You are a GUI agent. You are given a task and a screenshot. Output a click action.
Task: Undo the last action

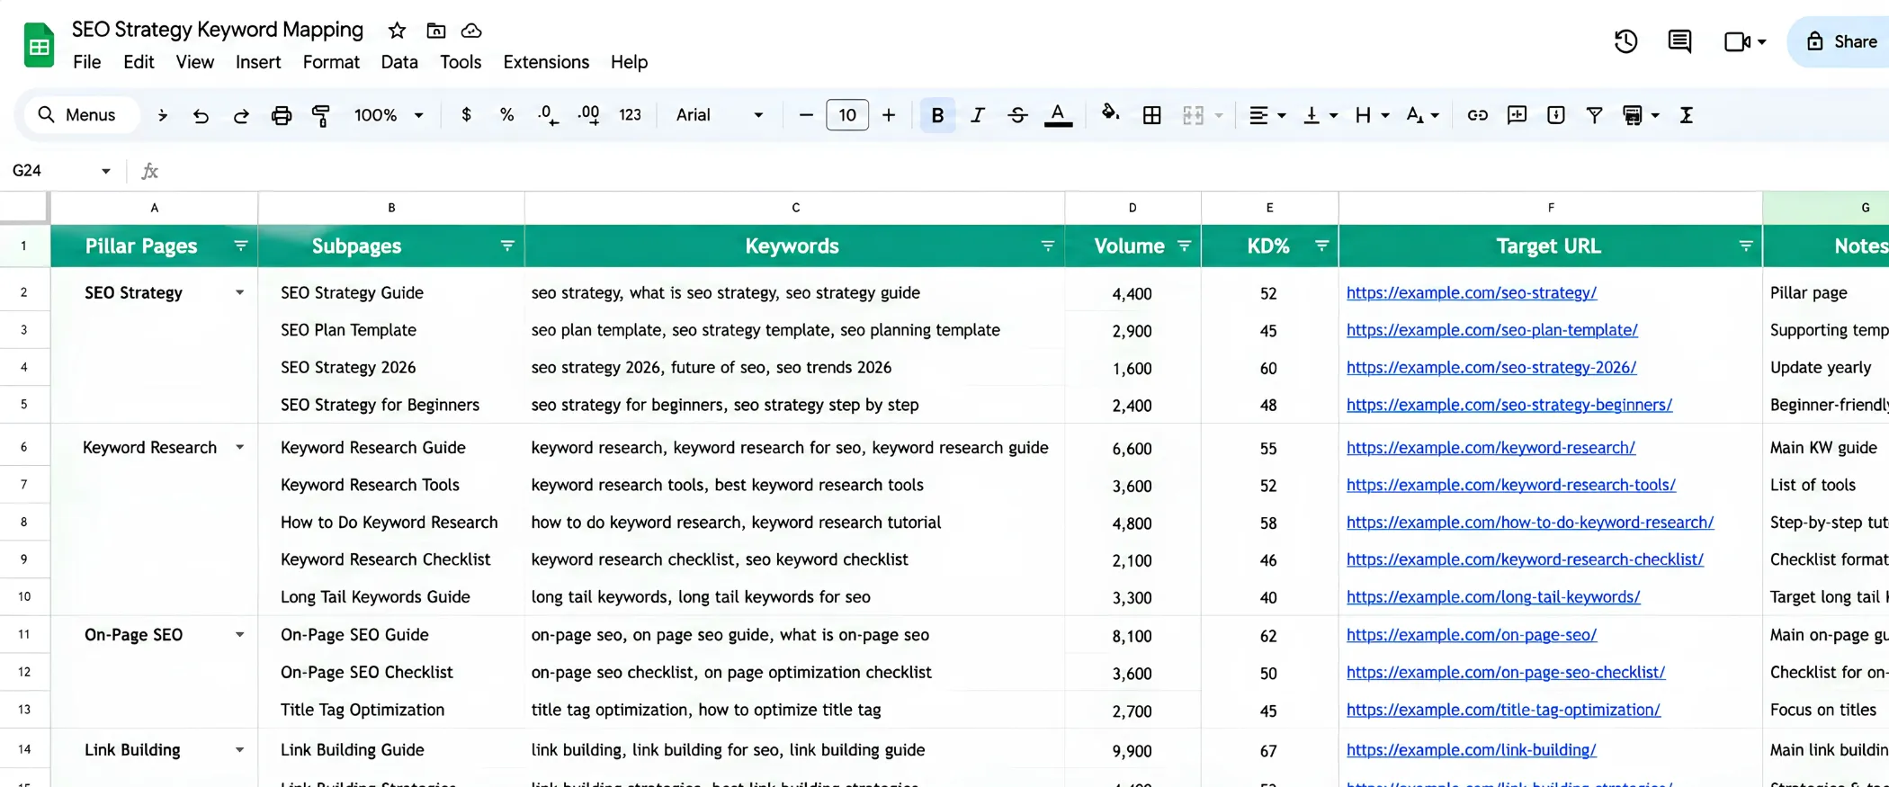(x=201, y=115)
